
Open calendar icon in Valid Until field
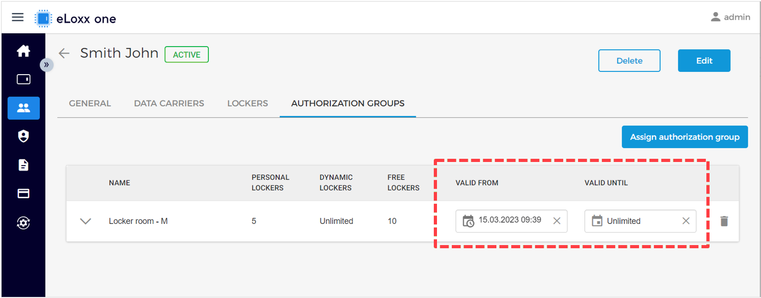(597, 221)
